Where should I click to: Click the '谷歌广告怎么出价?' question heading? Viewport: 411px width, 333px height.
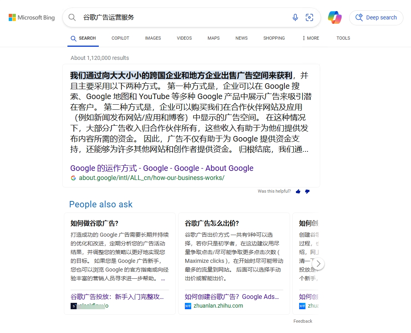click(x=212, y=223)
